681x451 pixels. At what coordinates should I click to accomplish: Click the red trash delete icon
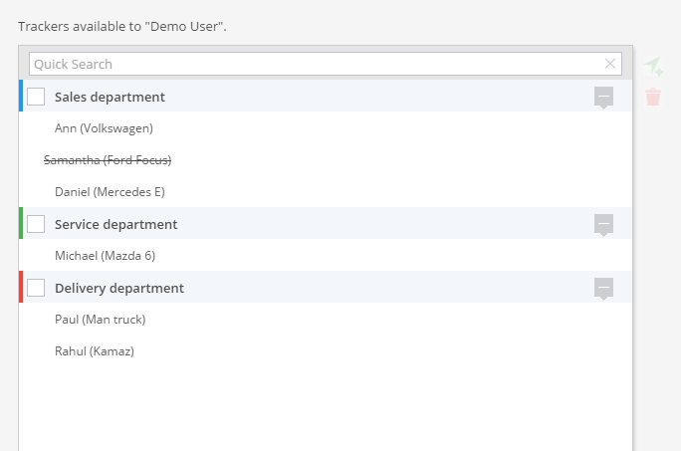(x=653, y=97)
